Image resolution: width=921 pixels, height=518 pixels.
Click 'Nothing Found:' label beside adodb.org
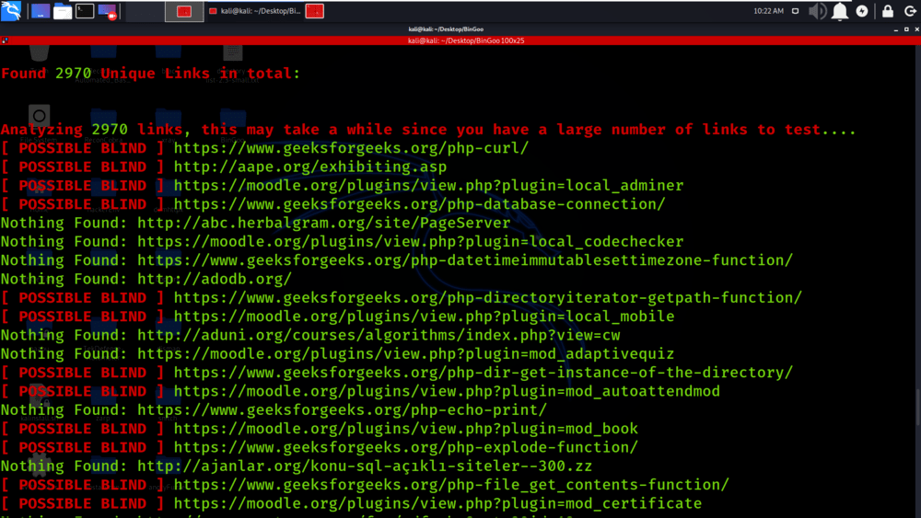(64, 279)
